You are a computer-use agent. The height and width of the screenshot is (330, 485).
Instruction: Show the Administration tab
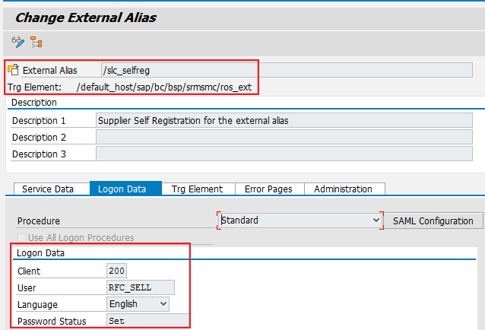[344, 189]
